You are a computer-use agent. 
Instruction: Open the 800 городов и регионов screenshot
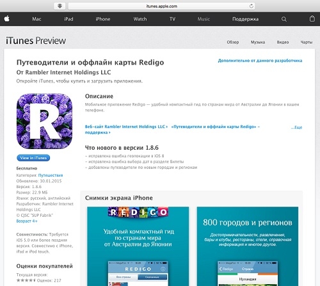tap(248, 246)
